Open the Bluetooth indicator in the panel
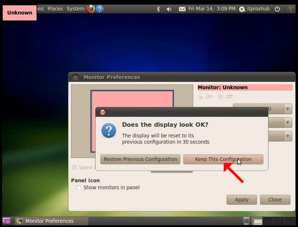Image resolution: width=298 pixels, height=227 pixels. click(x=158, y=9)
